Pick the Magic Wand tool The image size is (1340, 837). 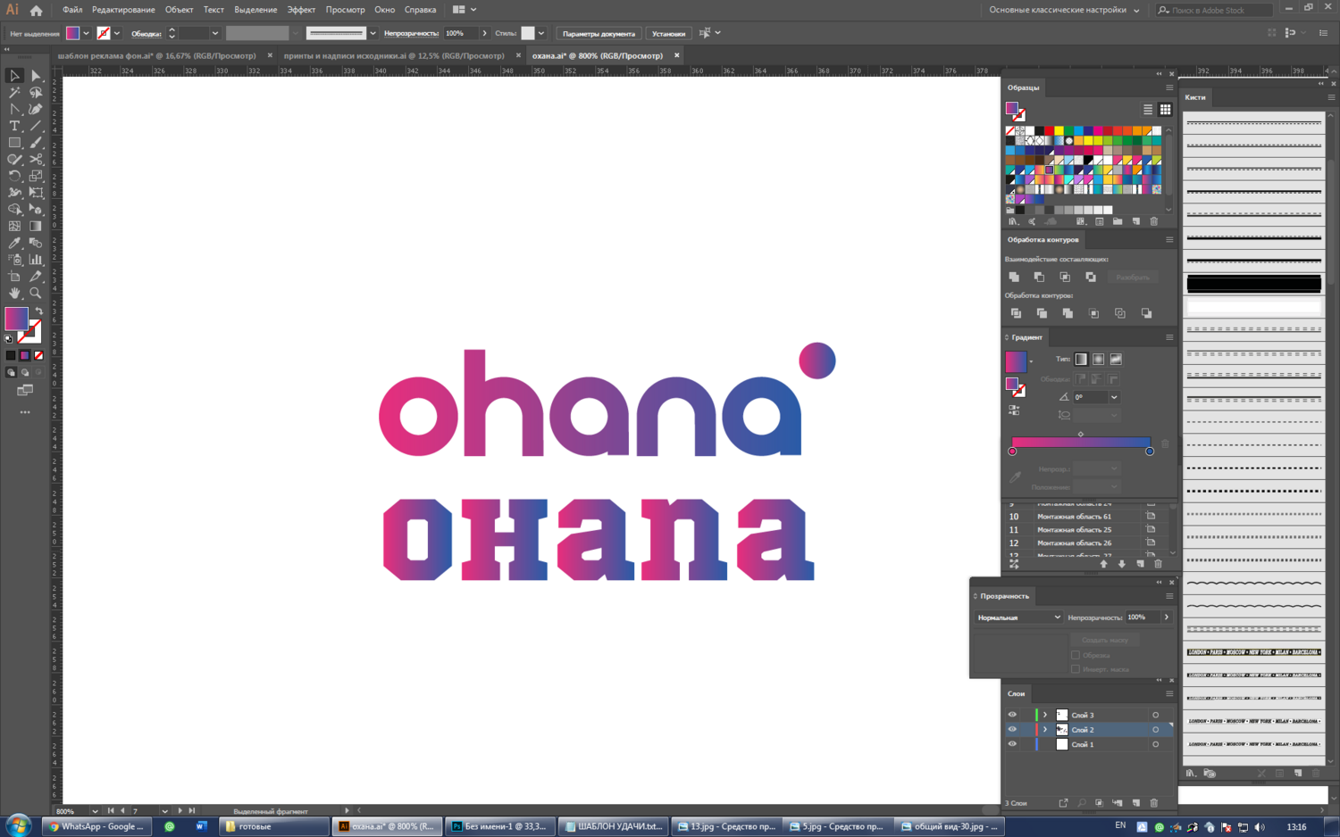pos(14,93)
